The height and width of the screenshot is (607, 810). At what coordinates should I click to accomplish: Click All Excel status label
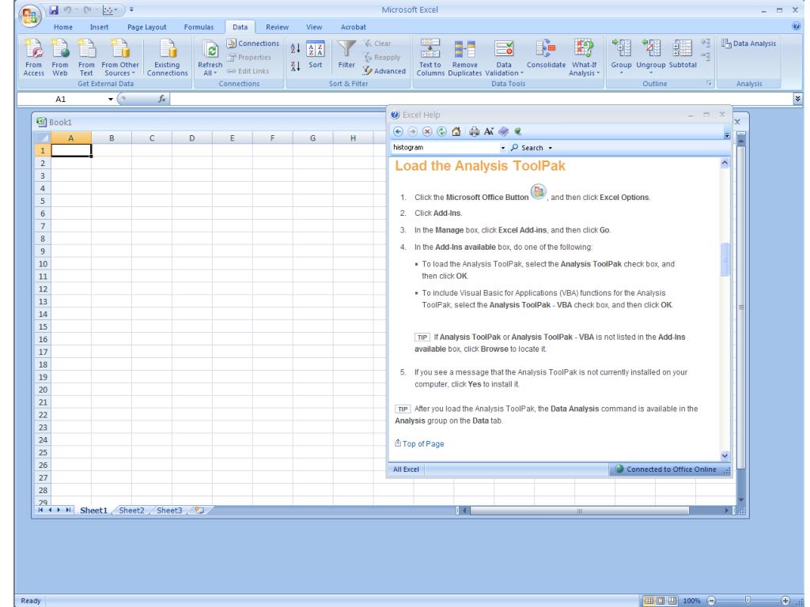406,469
